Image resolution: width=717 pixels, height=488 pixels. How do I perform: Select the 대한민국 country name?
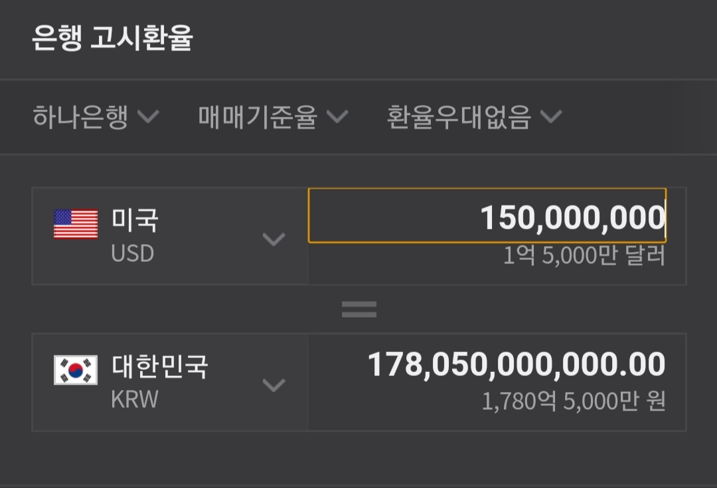159,366
